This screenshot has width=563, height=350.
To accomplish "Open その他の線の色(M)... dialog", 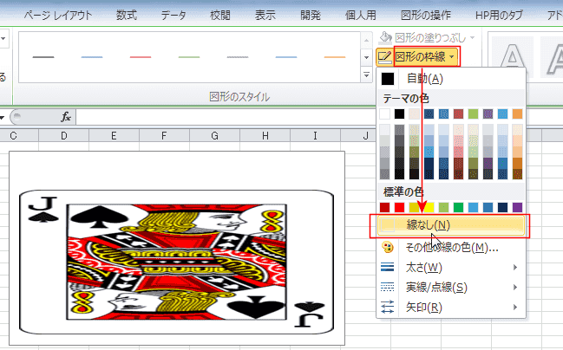I will 451,248.
